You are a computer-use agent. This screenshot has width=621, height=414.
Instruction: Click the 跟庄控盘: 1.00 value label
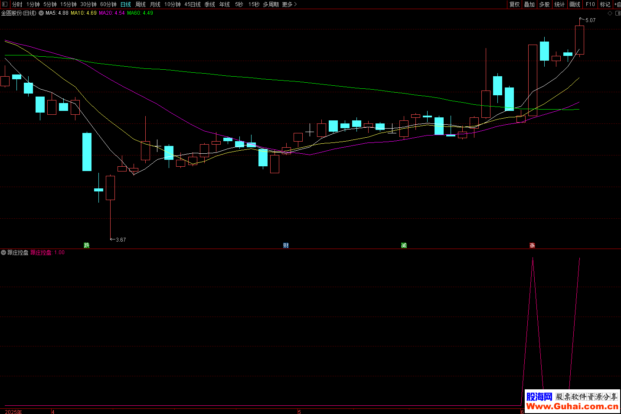pyautogui.click(x=47, y=252)
